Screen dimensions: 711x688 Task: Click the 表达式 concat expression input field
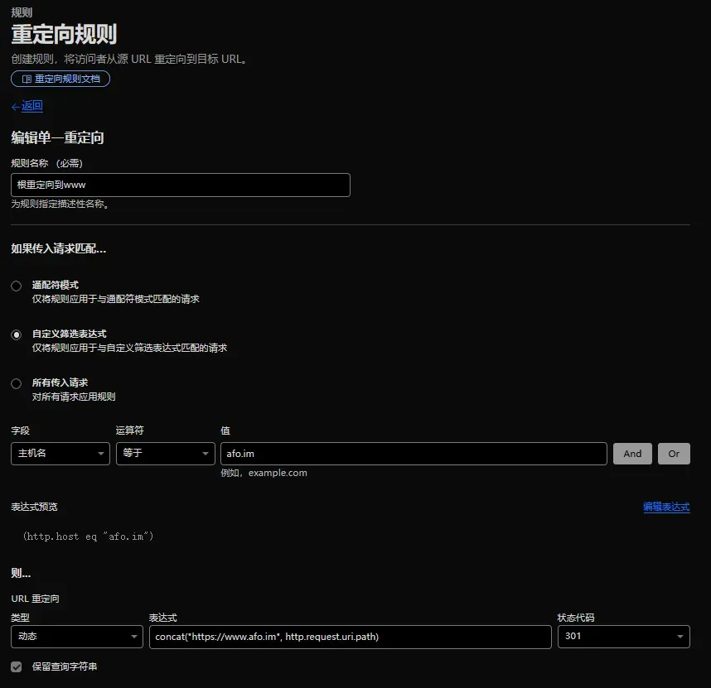click(x=350, y=637)
